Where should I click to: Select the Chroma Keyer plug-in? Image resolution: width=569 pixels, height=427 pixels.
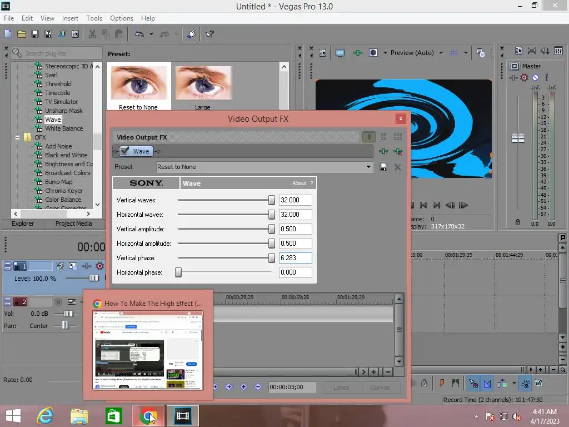64,191
